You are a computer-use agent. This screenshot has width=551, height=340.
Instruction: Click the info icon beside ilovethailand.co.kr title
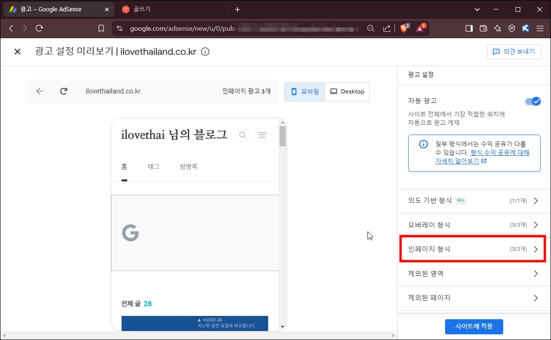[x=205, y=51]
